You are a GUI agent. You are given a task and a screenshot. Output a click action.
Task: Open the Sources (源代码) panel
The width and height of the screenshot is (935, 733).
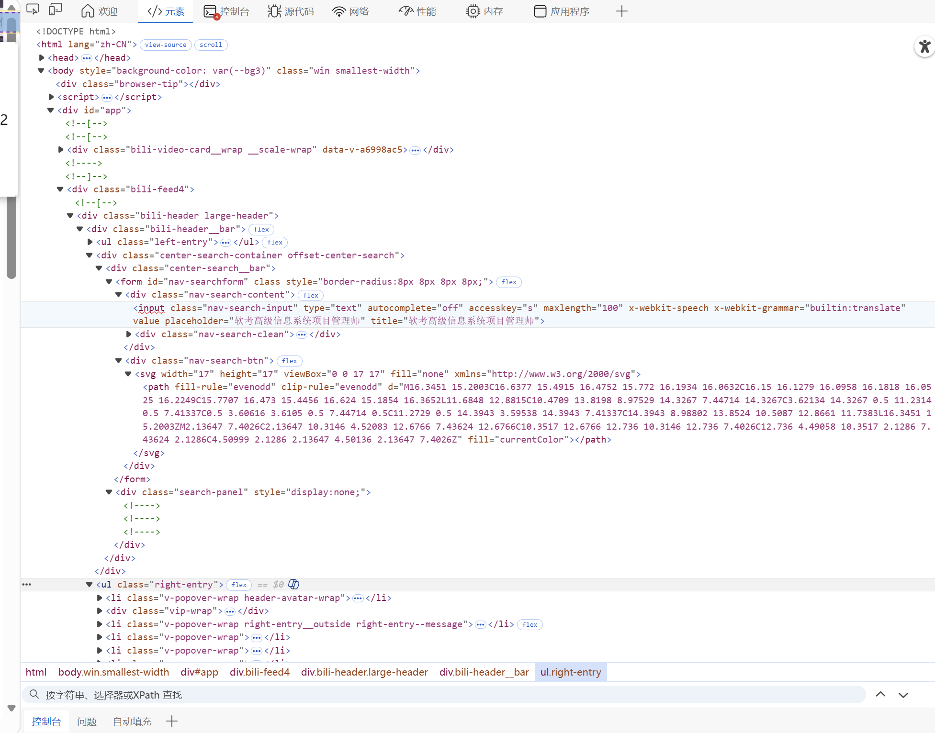coord(291,11)
